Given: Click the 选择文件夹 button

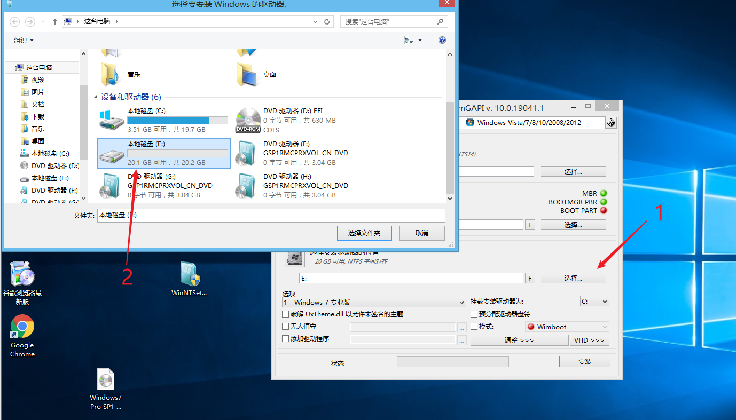Looking at the screenshot, I should click(x=364, y=233).
